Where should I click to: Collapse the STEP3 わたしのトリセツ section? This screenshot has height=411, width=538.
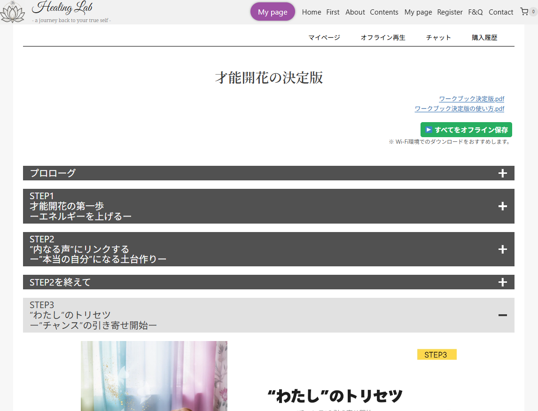click(x=503, y=315)
